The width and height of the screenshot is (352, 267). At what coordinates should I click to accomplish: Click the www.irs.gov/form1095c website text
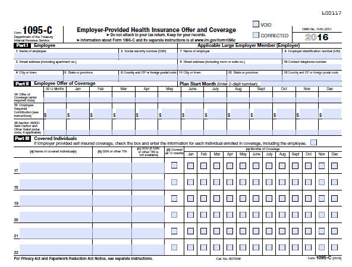point(215,40)
